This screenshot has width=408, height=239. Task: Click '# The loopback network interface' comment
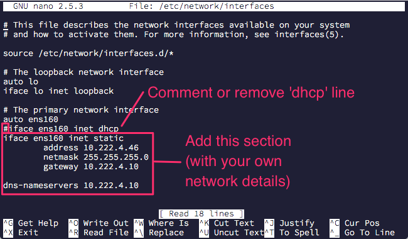click(83, 72)
